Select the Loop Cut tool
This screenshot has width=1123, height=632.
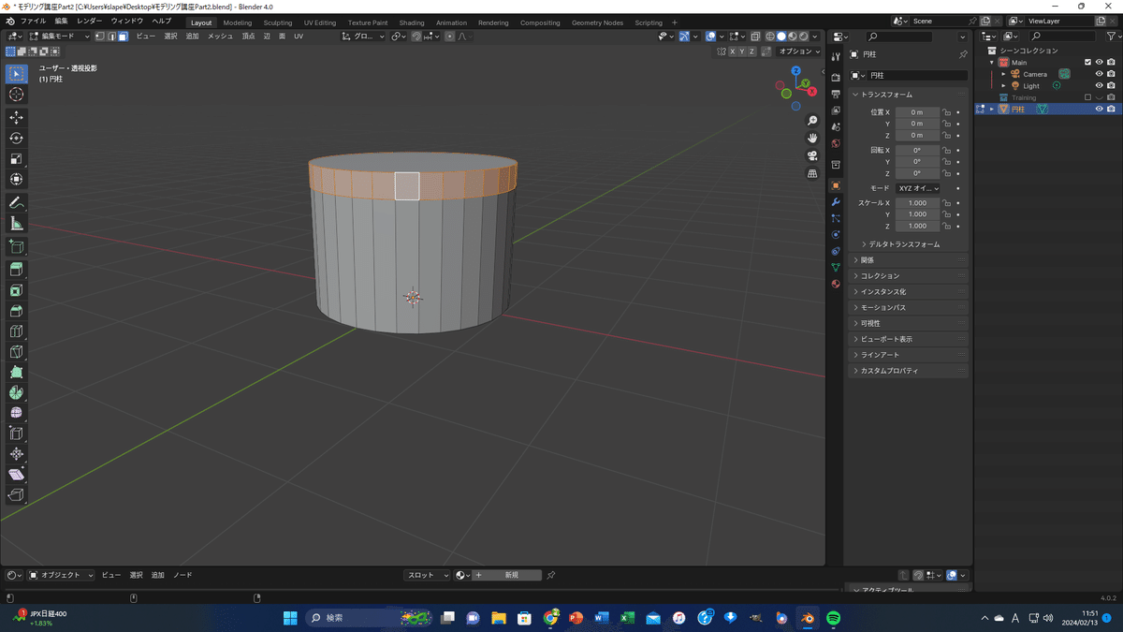coord(16,331)
